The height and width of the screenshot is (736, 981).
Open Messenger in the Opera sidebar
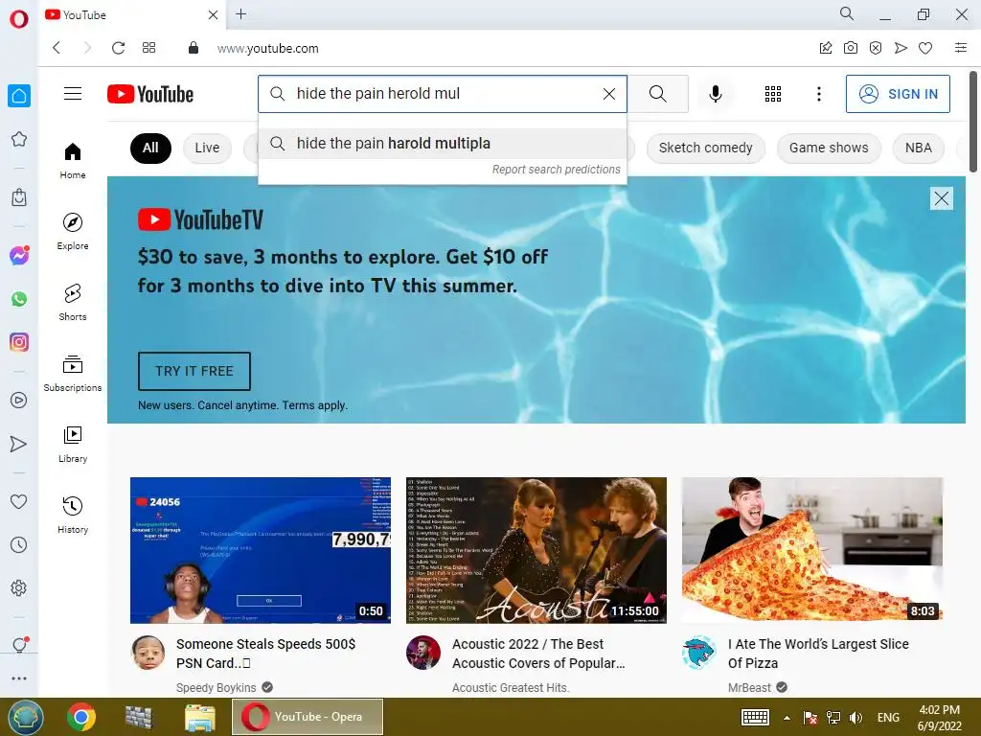click(19, 255)
